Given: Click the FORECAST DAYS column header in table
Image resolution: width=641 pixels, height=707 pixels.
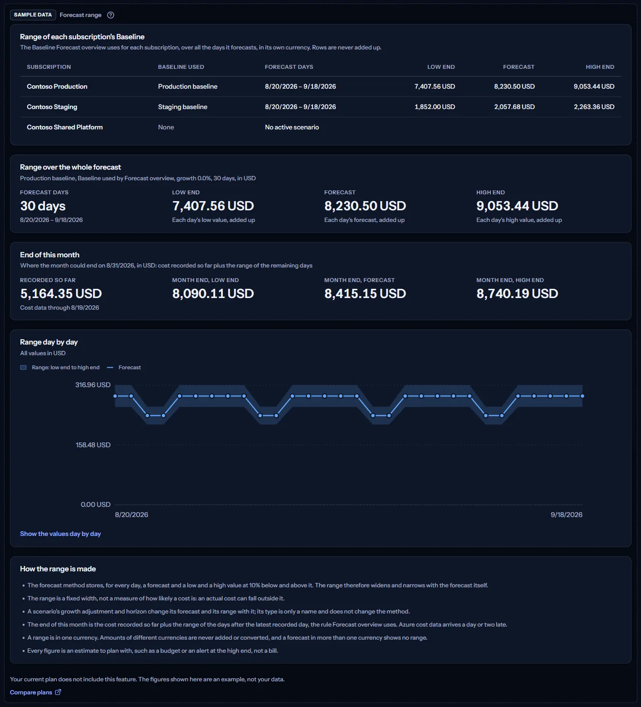Looking at the screenshot, I should click(x=289, y=67).
